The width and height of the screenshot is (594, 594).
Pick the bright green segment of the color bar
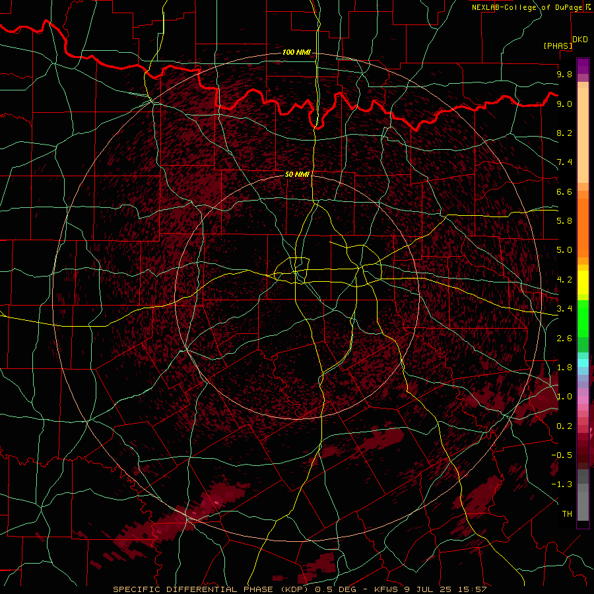pos(583,319)
